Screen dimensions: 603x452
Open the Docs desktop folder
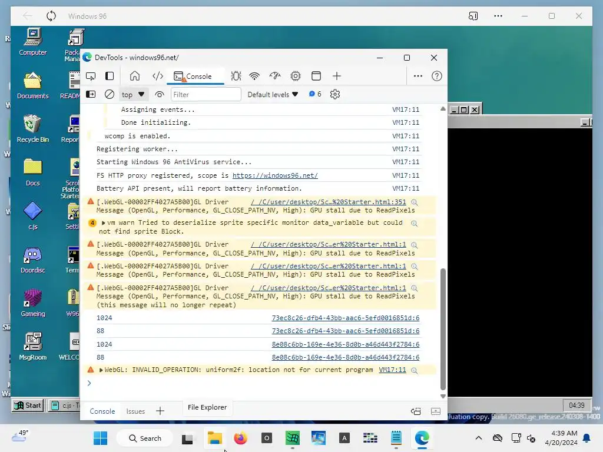pyautogui.click(x=33, y=172)
